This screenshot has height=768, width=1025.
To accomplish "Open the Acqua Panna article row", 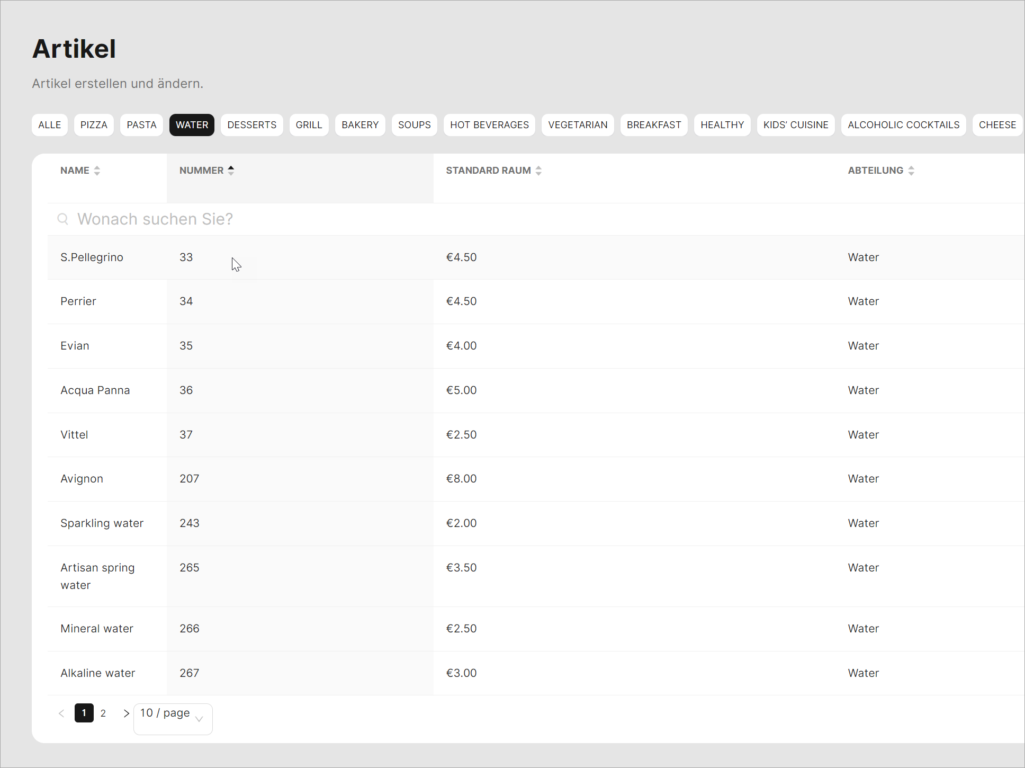I will point(95,390).
